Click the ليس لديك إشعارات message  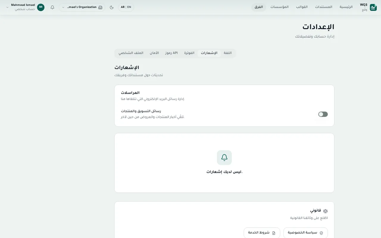(224, 172)
